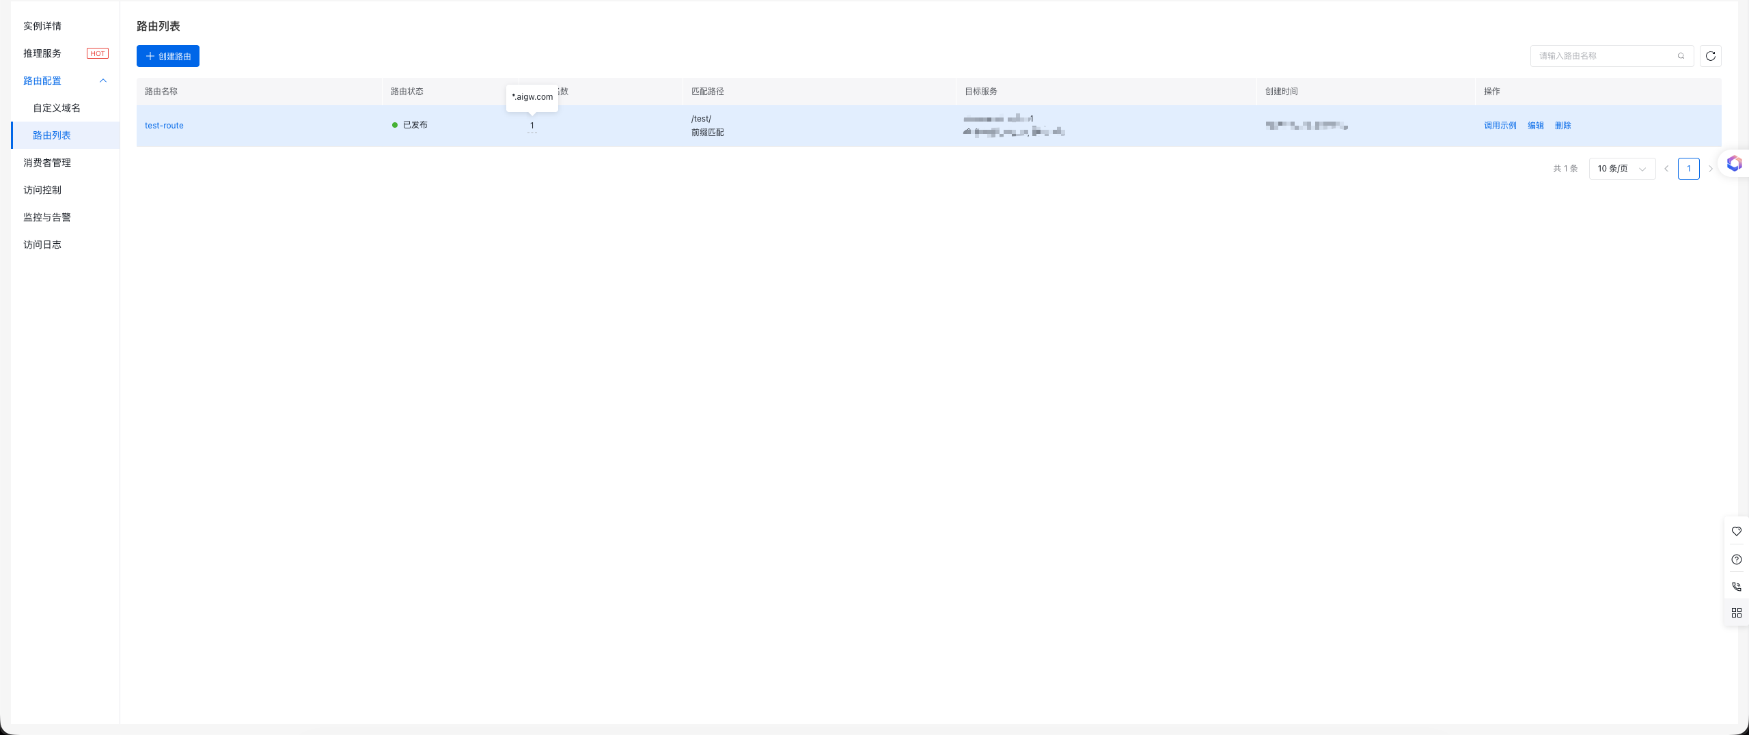Viewport: 1749px width, 735px height.
Task: Open 自定义域名 in sidebar
Action: click(57, 108)
